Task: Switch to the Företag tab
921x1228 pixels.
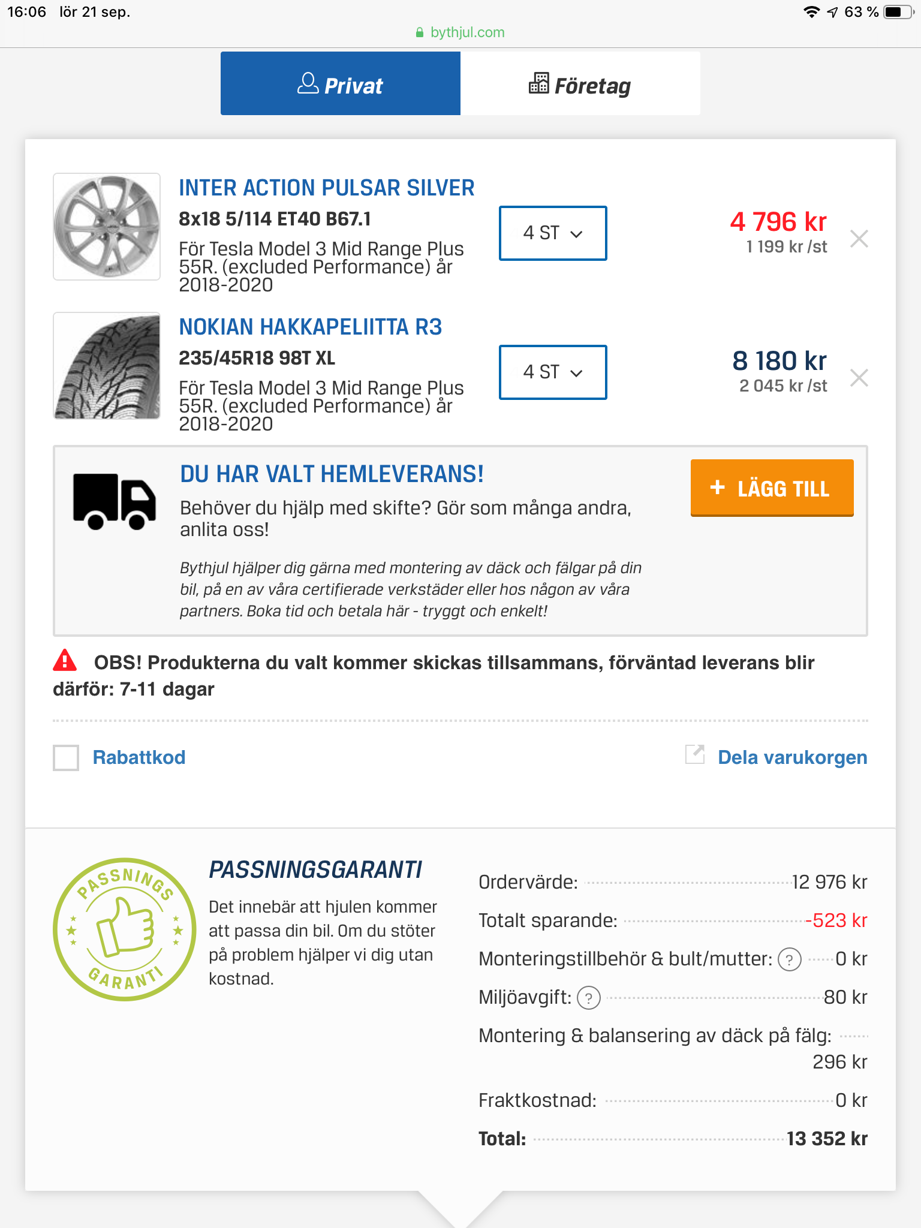Action: (x=580, y=84)
